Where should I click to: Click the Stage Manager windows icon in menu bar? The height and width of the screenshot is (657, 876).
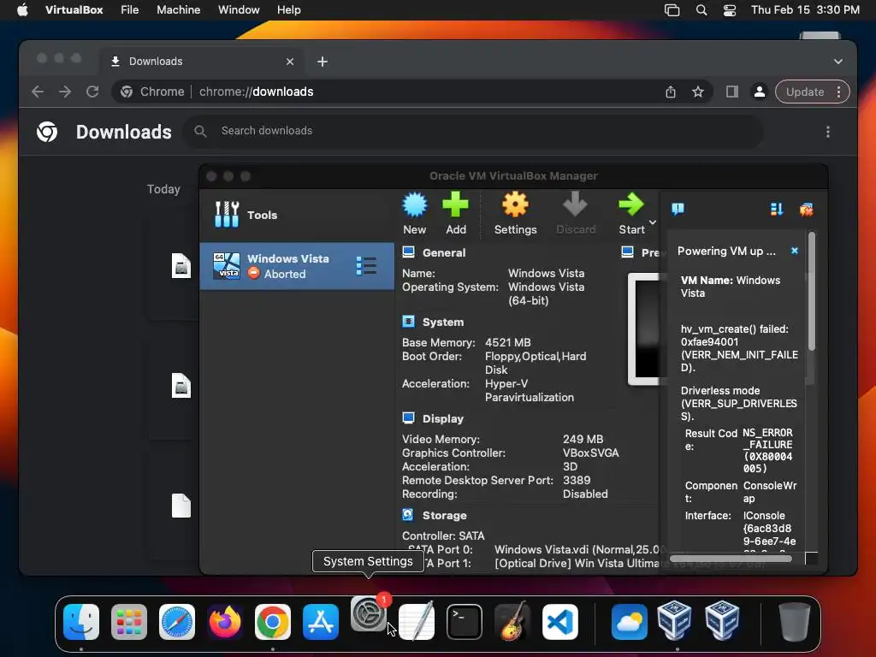coord(672,10)
